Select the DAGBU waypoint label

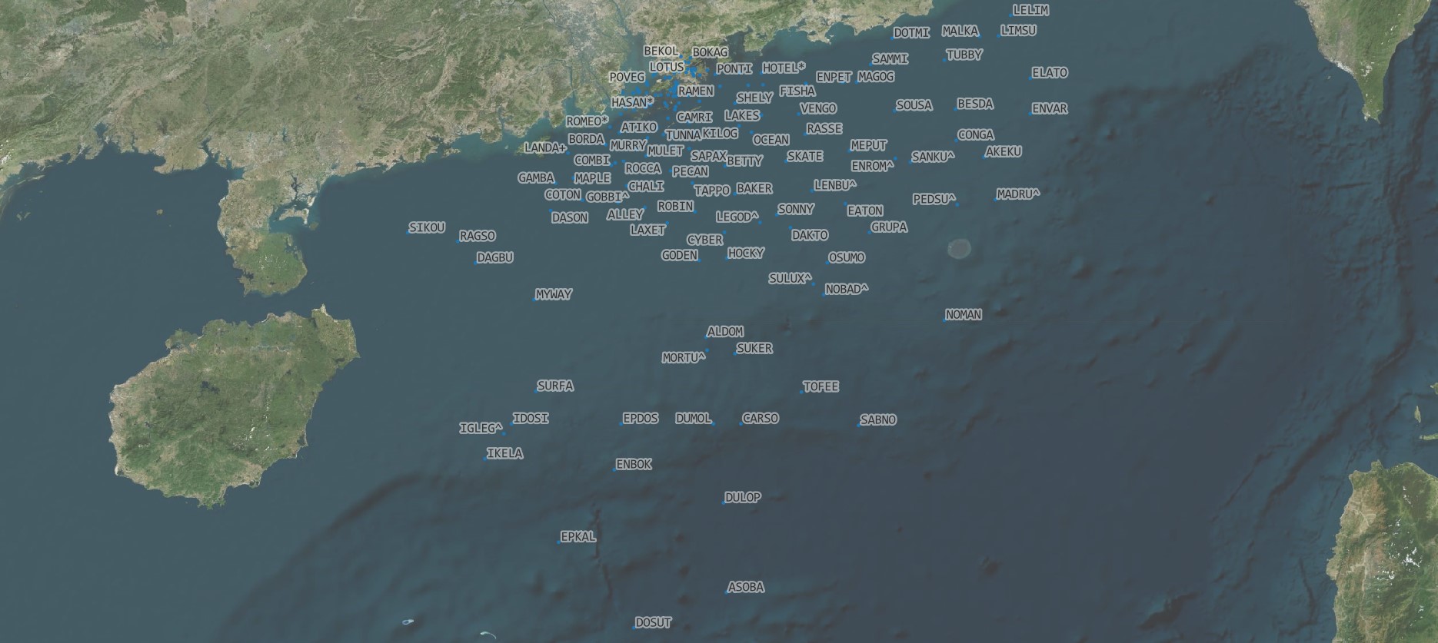tap(495, 258)
